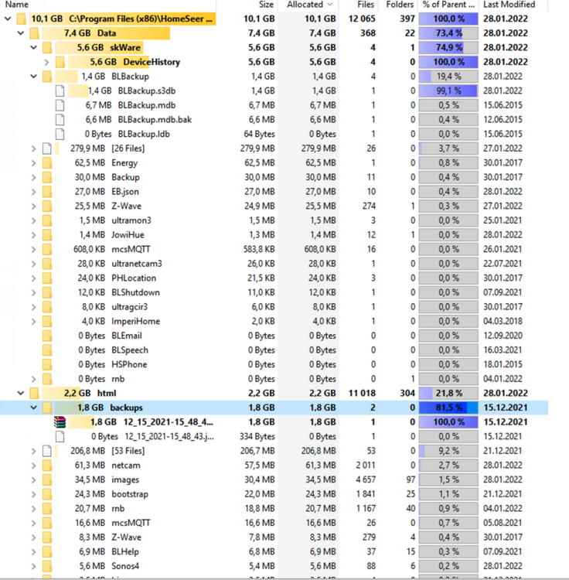Collapse the backups folder node
The height and width of the screenshot is (580, 569).
[34, 408]
